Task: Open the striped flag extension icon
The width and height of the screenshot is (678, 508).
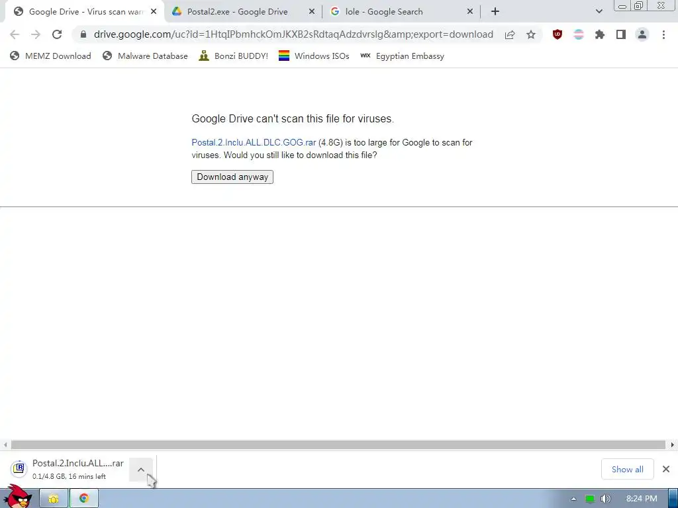Action: (579, 34)
